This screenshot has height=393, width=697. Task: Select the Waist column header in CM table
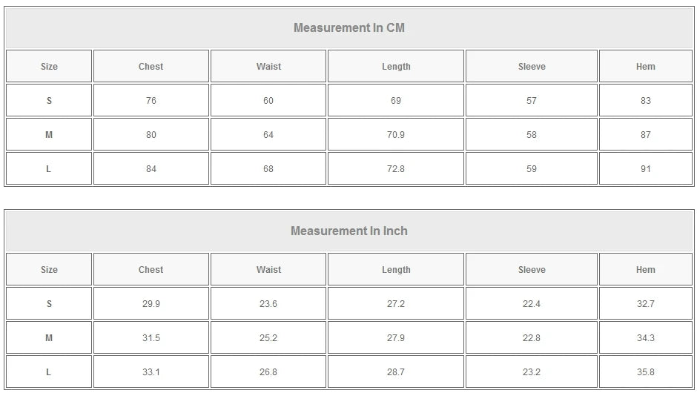[268, 67]
